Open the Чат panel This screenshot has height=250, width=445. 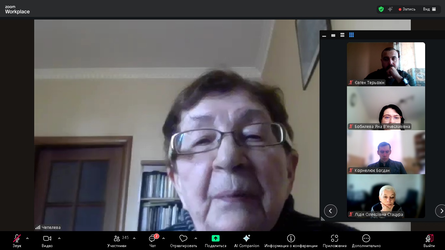152,240
